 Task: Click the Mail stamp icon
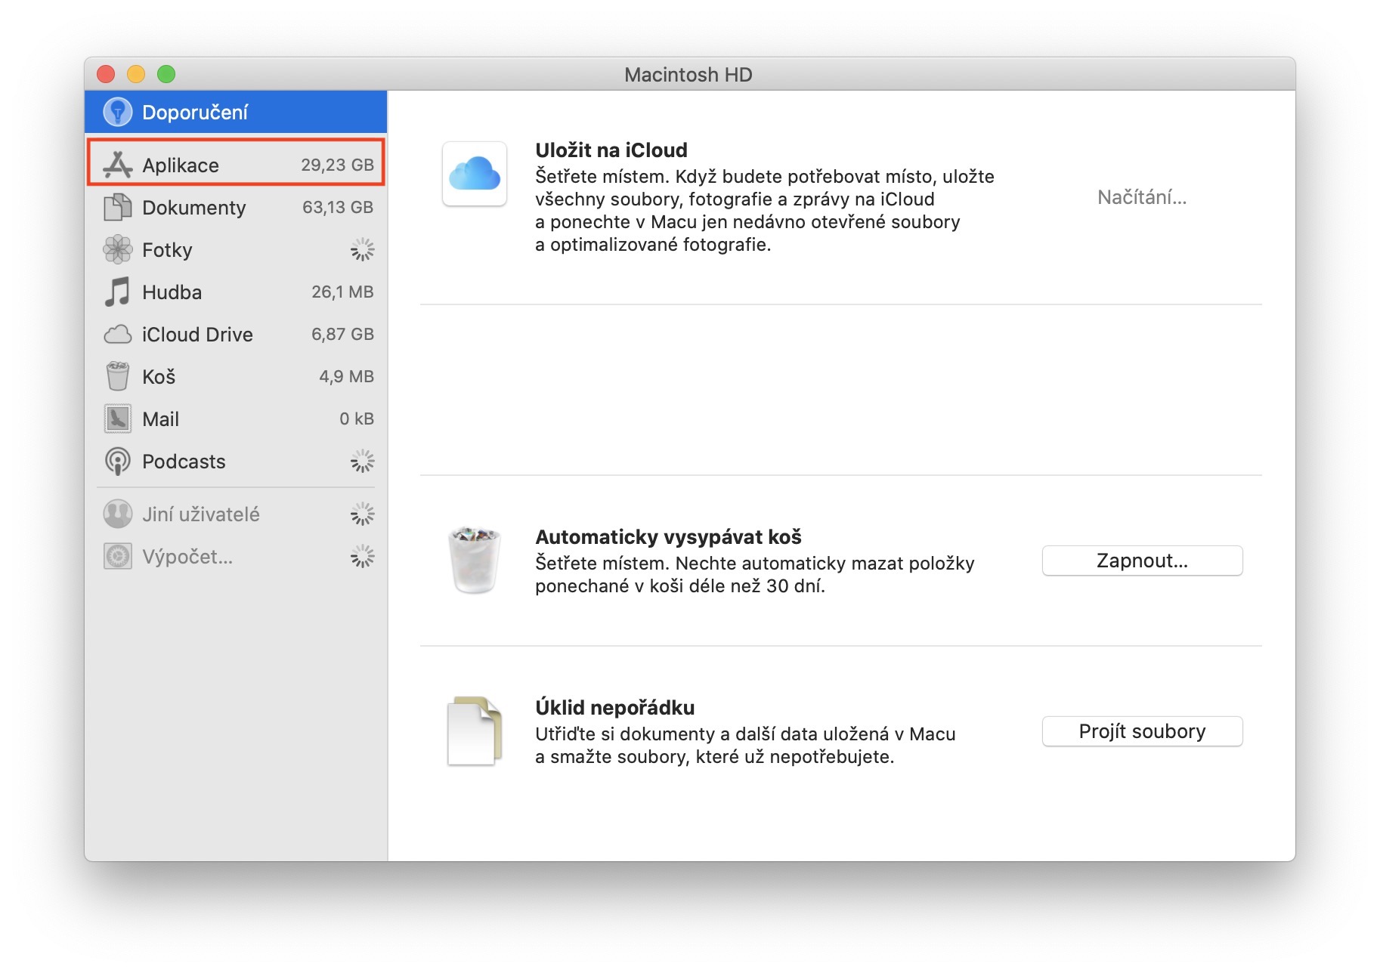pos(117,419)
